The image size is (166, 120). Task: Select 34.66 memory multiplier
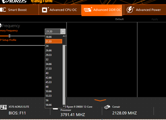54,64
